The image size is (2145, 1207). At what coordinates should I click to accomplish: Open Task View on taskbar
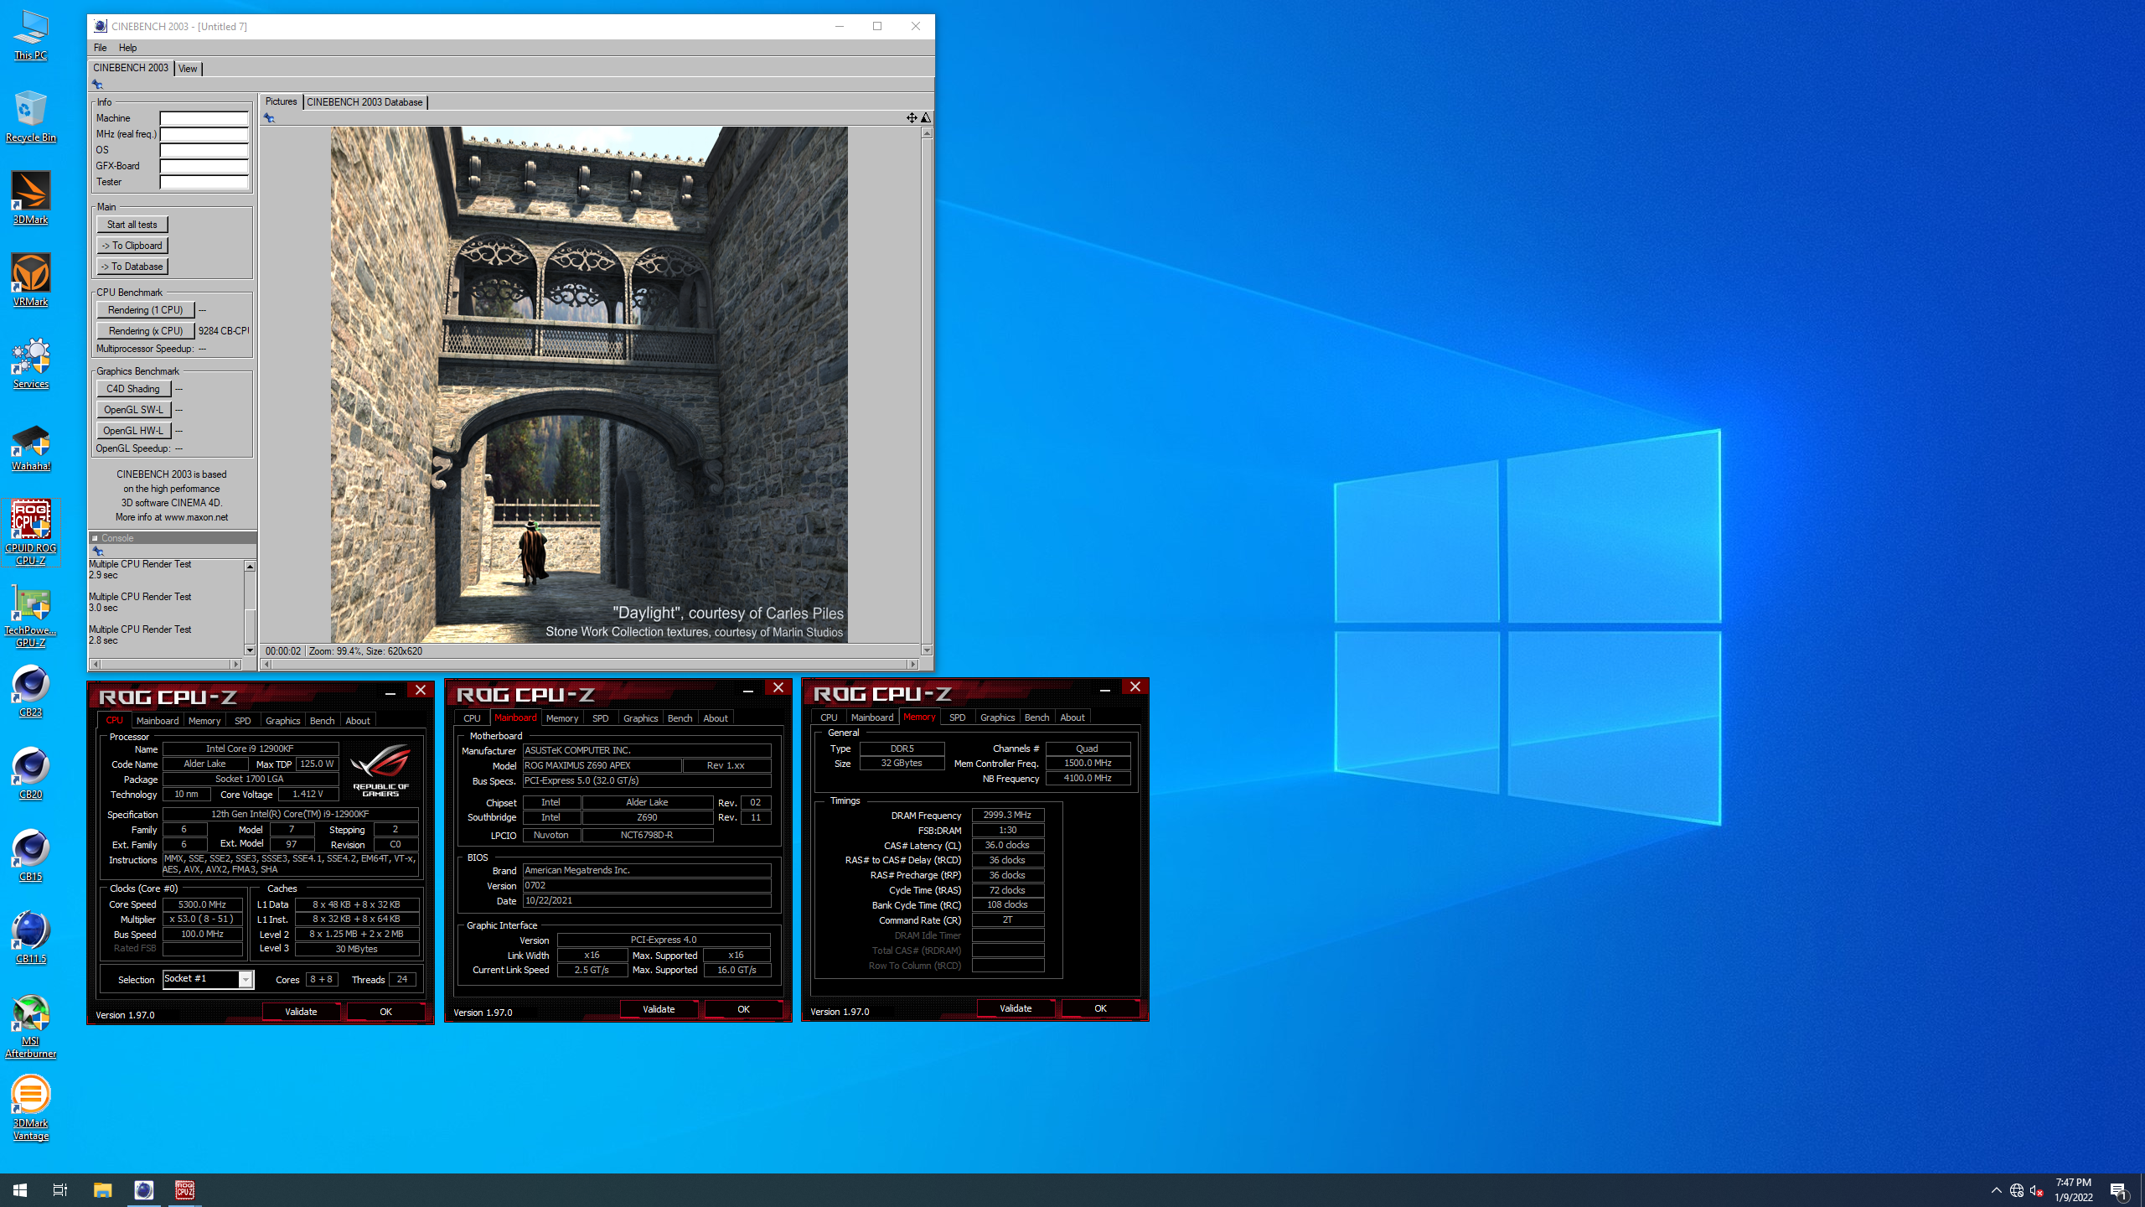point(60,1190)
